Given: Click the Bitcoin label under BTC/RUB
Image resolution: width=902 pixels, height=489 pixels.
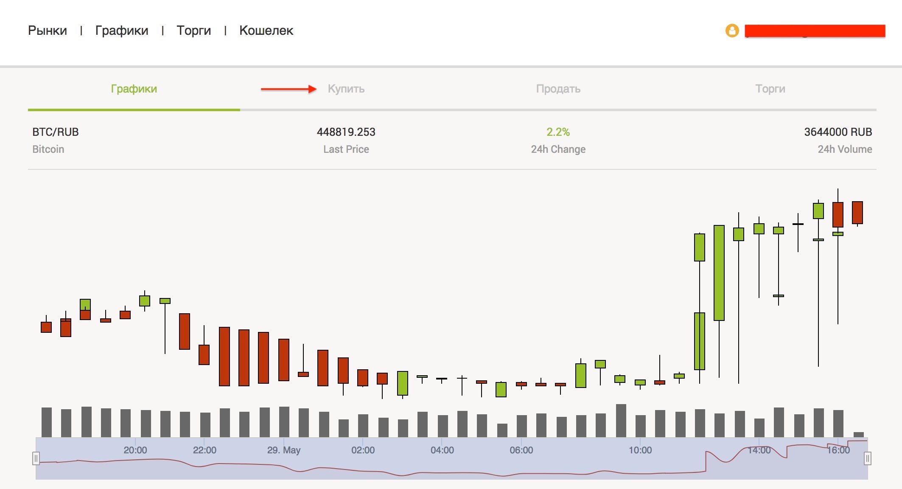Looking at the screenshot, I should click(48, 149).
